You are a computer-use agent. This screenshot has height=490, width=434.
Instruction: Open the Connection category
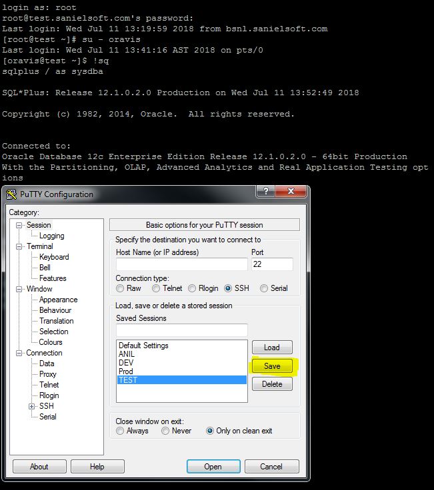click(44, 352)
